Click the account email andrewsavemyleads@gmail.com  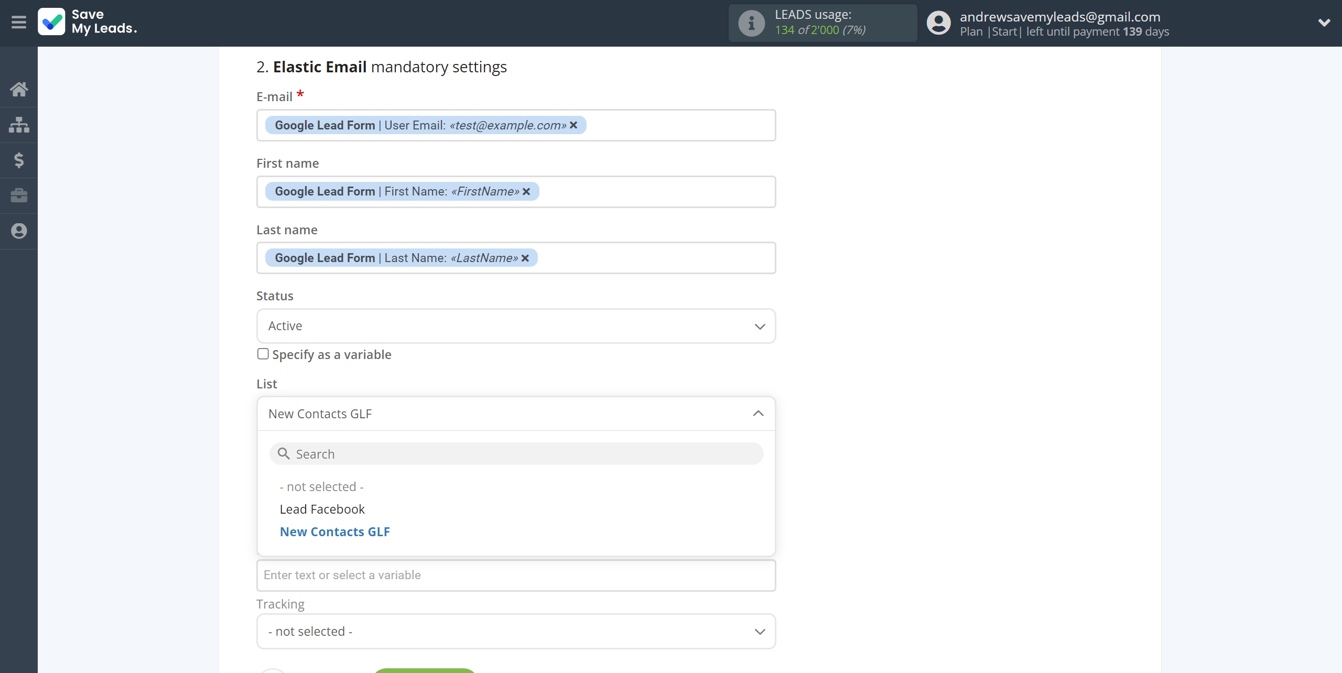click(1060, 17)
